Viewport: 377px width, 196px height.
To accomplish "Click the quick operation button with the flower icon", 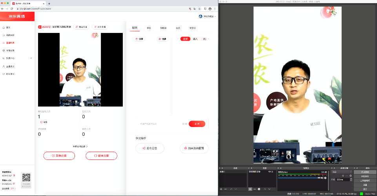I will (x=194, y=148).
